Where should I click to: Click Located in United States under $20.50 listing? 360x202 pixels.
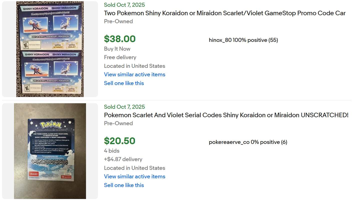pyautogui.click(x=134, y=168)
